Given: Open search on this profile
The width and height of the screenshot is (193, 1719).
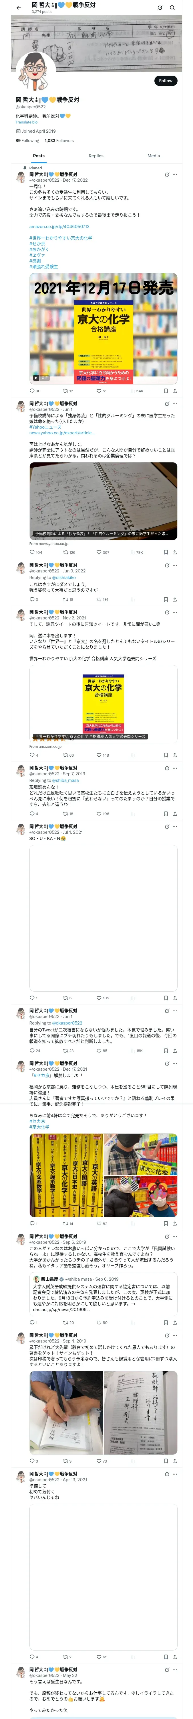Looking at the screenshot, I should [172, 7].
